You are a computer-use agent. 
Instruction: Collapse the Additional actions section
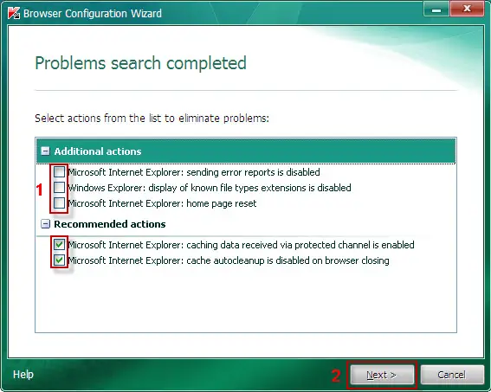(45, 151)
